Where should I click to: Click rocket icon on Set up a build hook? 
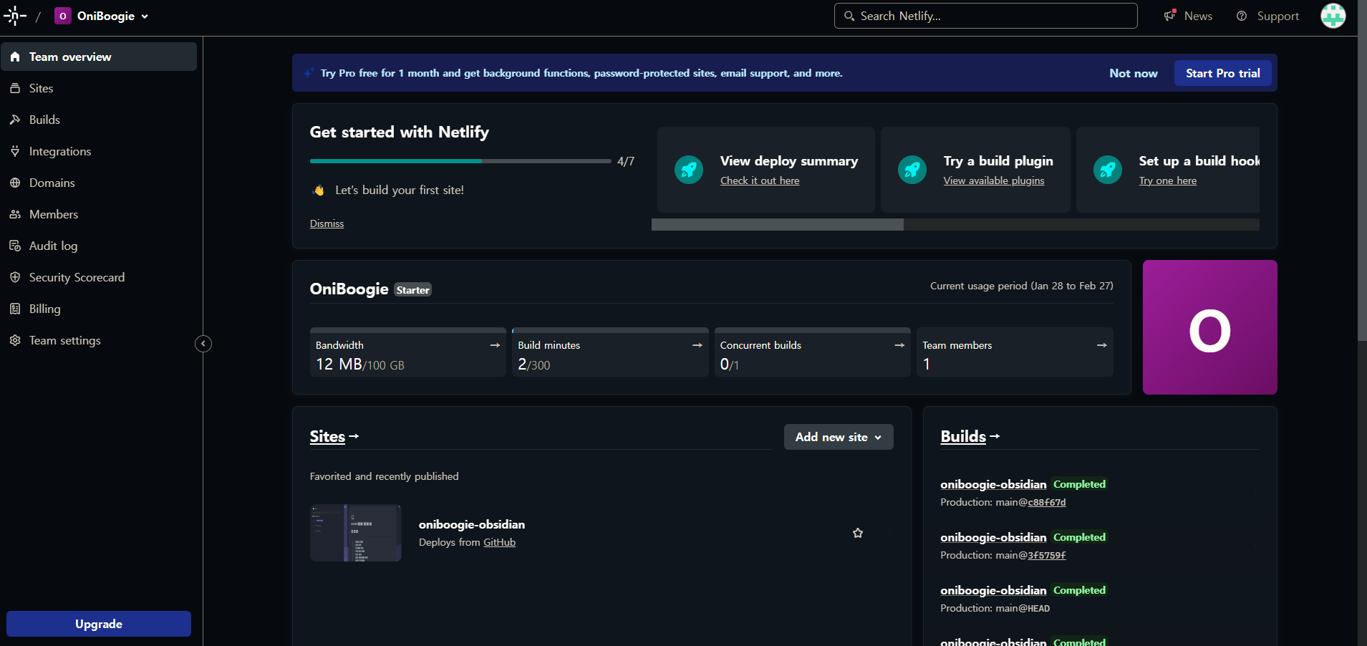[x=1108, y=170]
